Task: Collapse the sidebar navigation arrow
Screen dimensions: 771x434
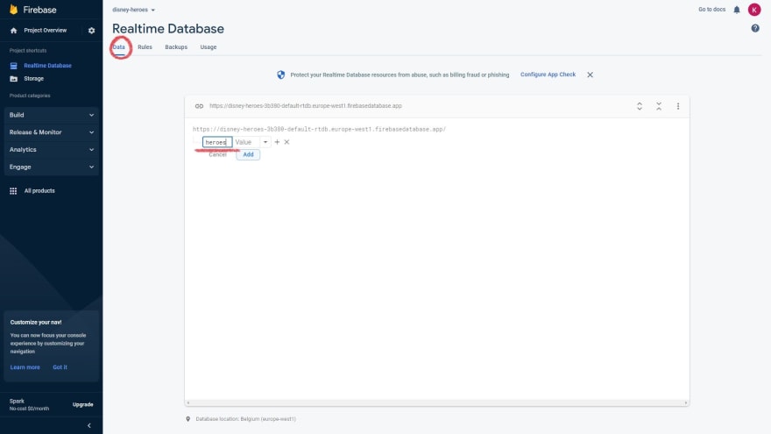Action: pos(89,425)
